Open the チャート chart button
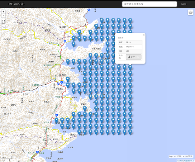The image size is (195, 162). pos(133,57)
